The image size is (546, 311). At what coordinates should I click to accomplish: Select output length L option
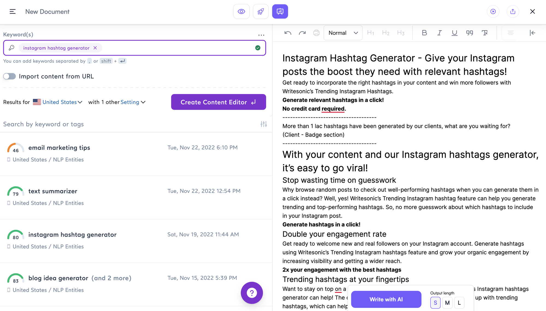click(459, 303)
